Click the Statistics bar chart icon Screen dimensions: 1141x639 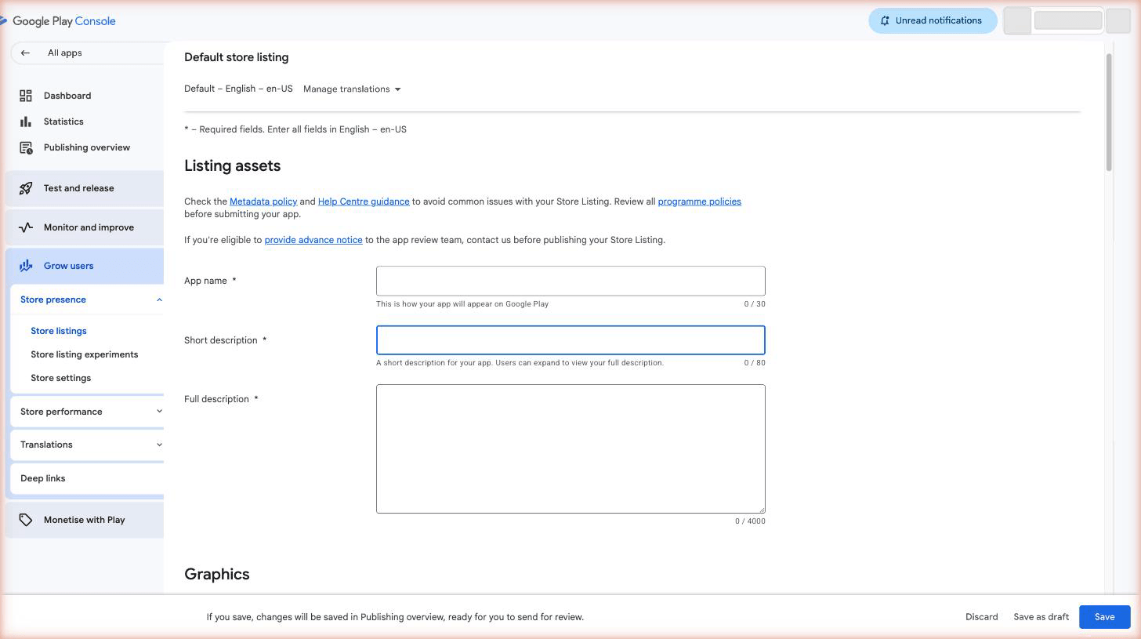tap(26, 122)
